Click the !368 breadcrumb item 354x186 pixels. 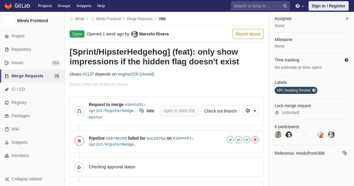162,19
